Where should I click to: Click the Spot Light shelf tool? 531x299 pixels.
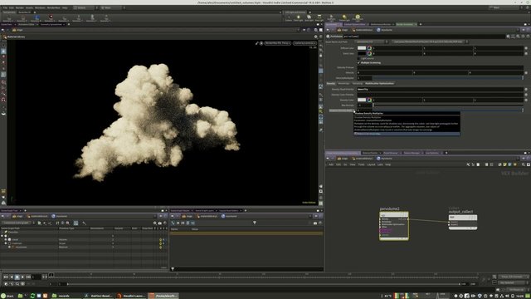309,17
